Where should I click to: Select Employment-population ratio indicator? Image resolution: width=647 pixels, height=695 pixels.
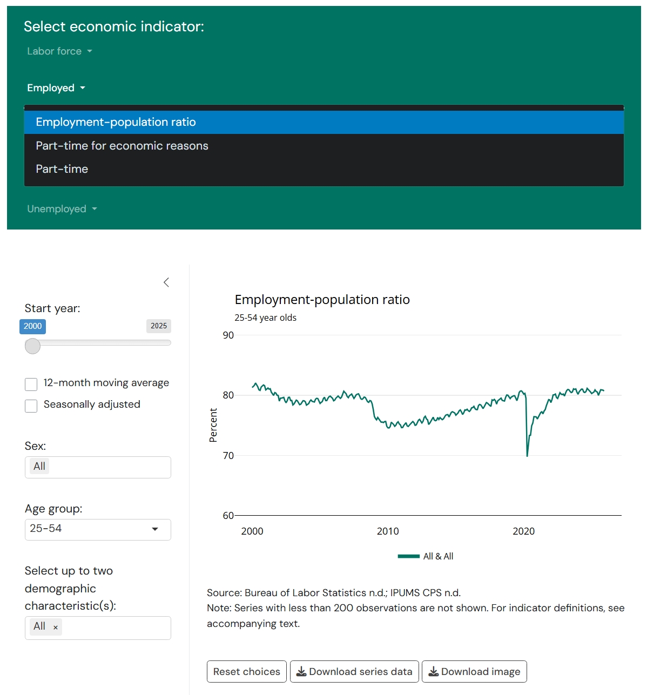tap(116, 122)
